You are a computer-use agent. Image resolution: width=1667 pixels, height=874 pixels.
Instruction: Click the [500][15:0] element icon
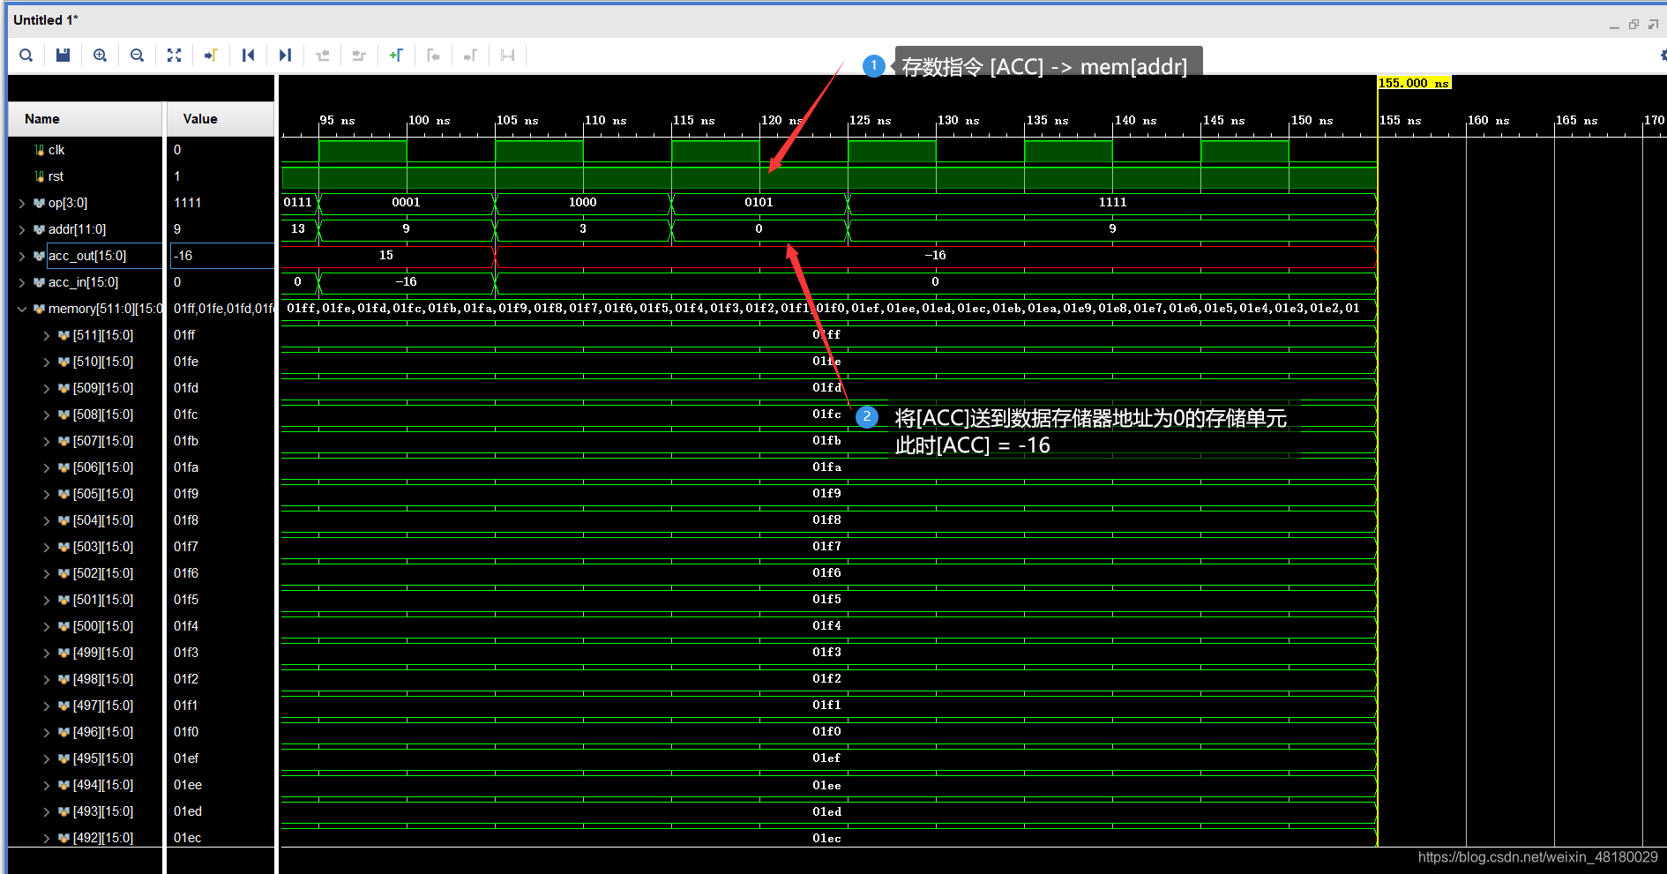64,626
